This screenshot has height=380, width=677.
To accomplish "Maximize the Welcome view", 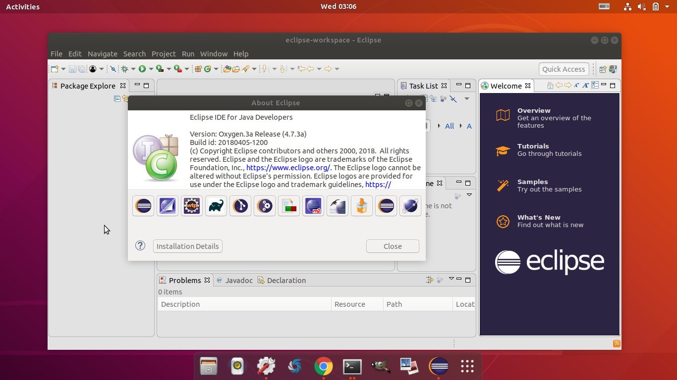I will pyautogui.click(x=613, y=86).
